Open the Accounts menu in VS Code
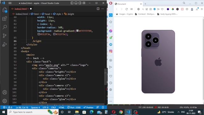Screen dimensions: 204x115 click(x=4, y=92)
